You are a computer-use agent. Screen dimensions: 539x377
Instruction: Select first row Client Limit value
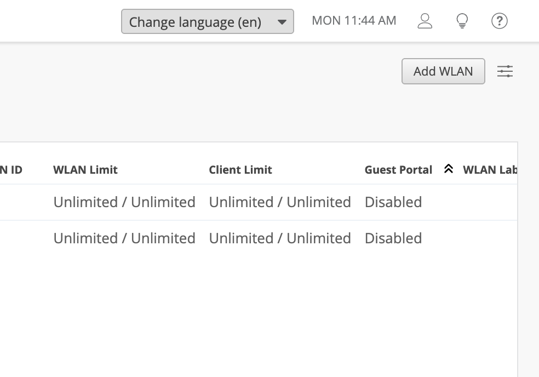pyautogui.click(x=280, y=202)
